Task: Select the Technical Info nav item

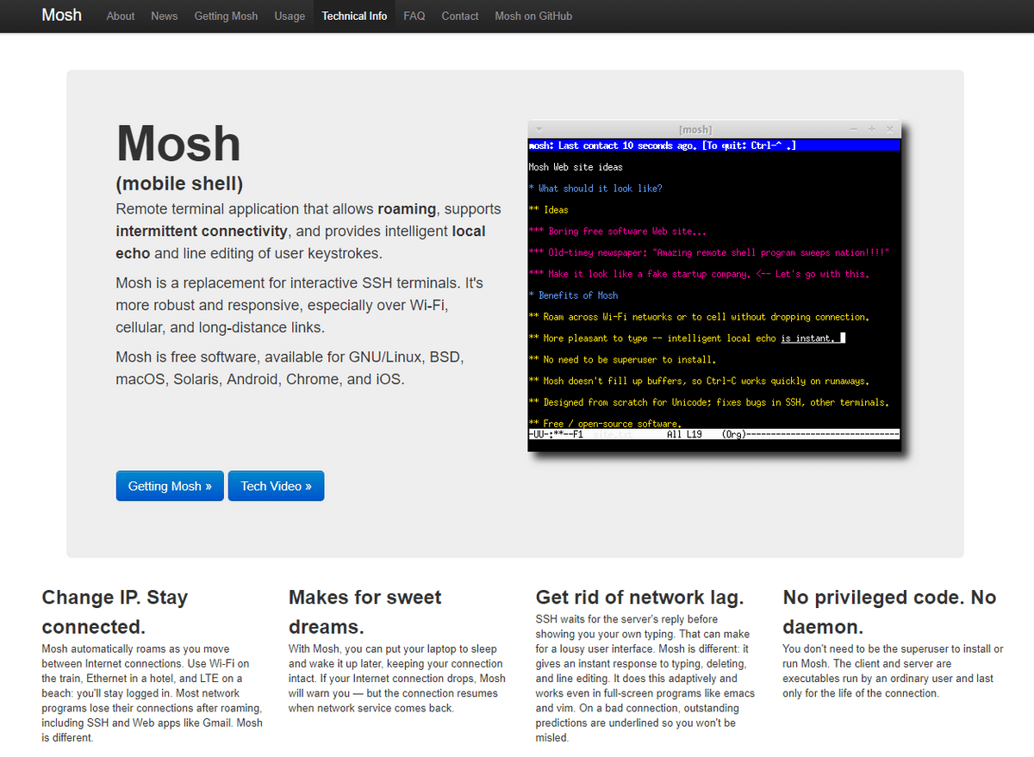Action: pyautogui.click(x=355, y=16)
